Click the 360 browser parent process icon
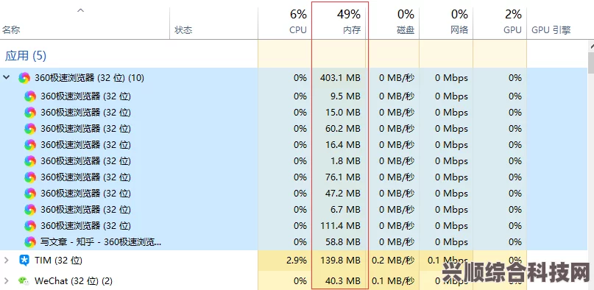594x290 pixels. coord(24,78)
